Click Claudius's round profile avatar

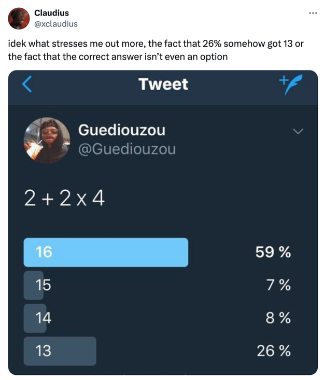click(19, 18)
